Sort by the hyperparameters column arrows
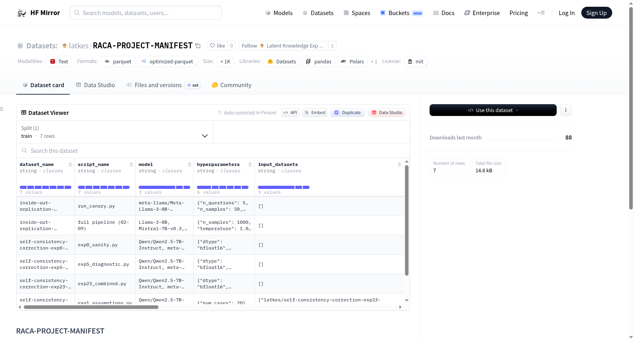This screenshot has width=634, height=341. coord(250,164)
